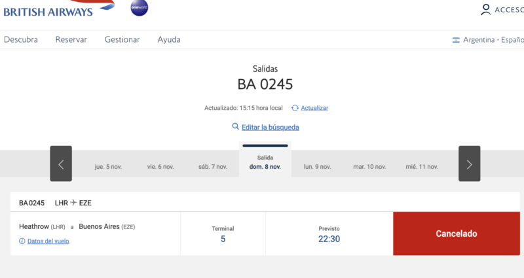This screenshot has width=524, height=278.
Task: Click the oneworld alliance badge
Action: coord(140,7)
